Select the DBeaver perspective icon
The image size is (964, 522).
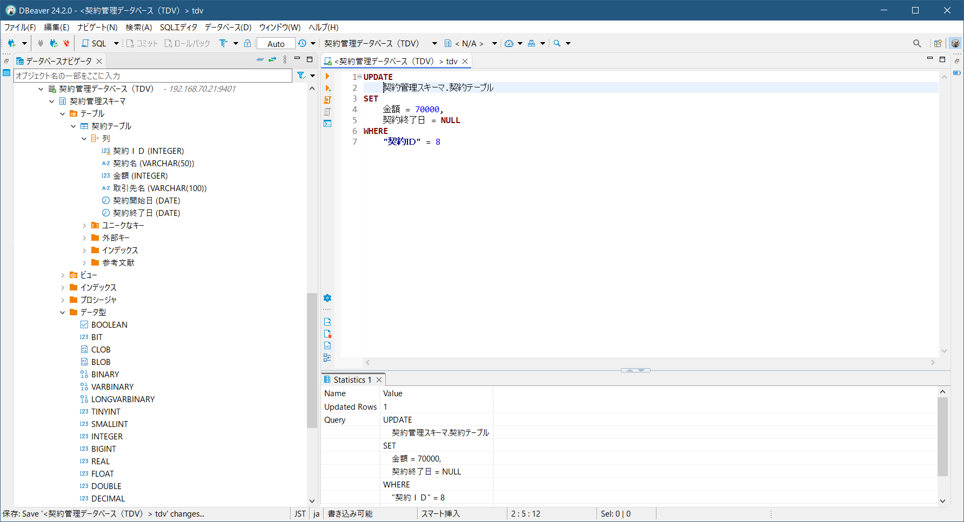955,43
